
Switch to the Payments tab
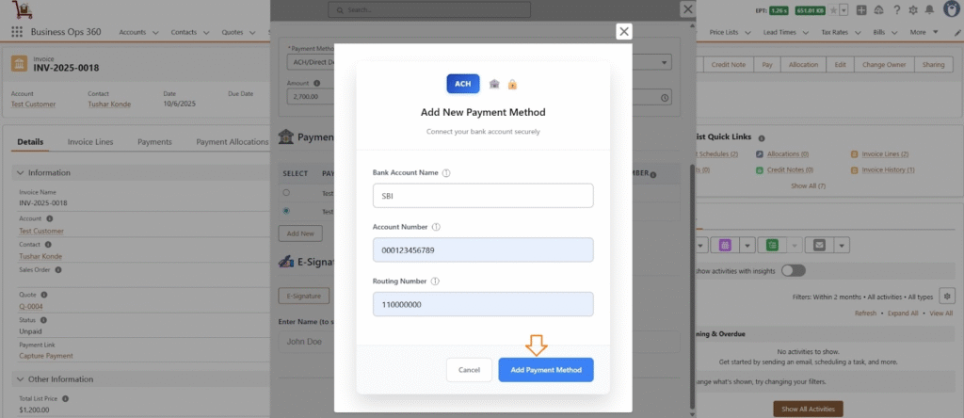pos(154,142)
